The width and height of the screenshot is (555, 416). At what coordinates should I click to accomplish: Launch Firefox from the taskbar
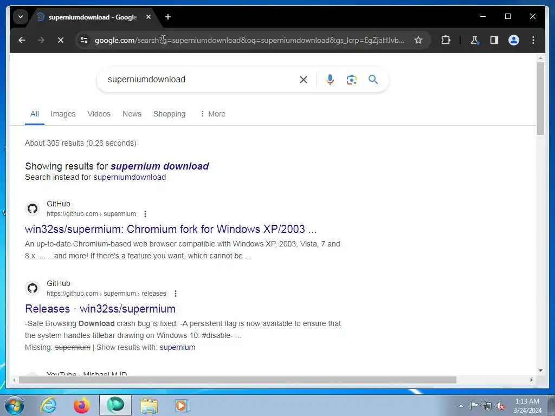click(81, 405)
